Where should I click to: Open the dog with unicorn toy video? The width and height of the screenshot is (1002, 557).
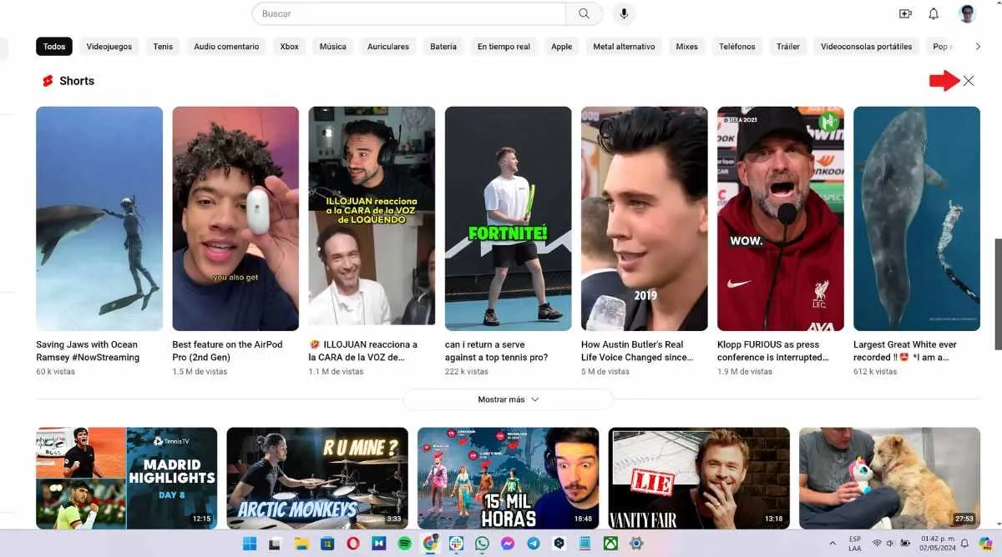click(x=889, y=478)
